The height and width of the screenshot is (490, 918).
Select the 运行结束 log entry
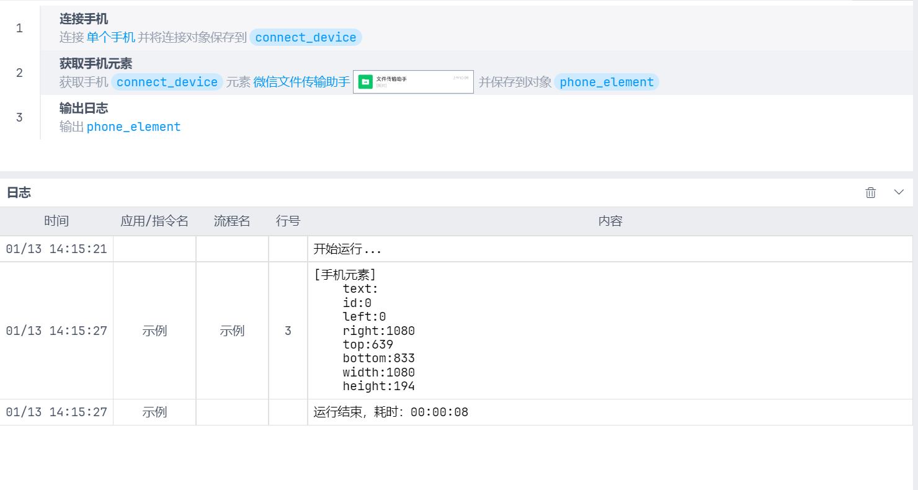391,412
